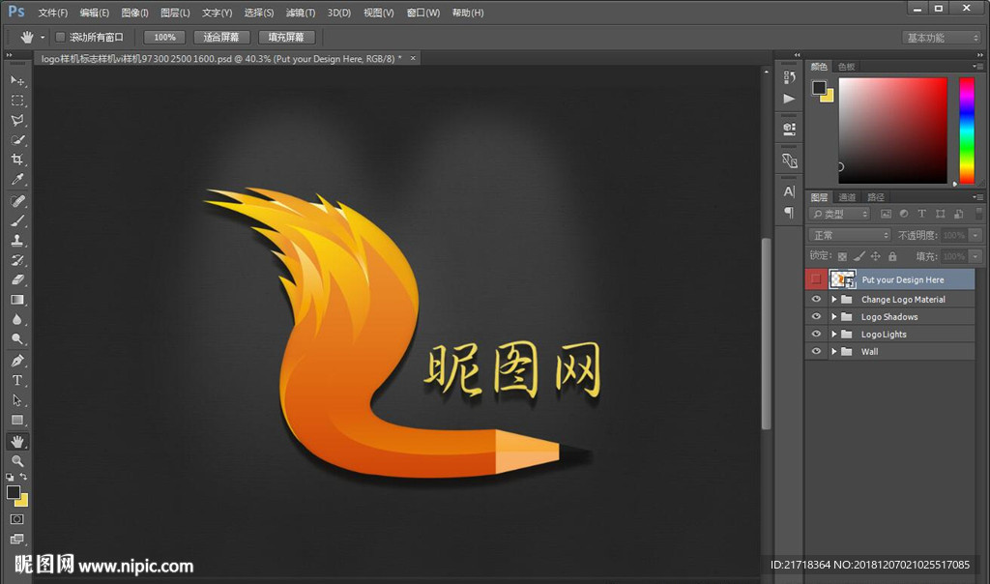Open the fill dropdown arrow

coord(975,255)
